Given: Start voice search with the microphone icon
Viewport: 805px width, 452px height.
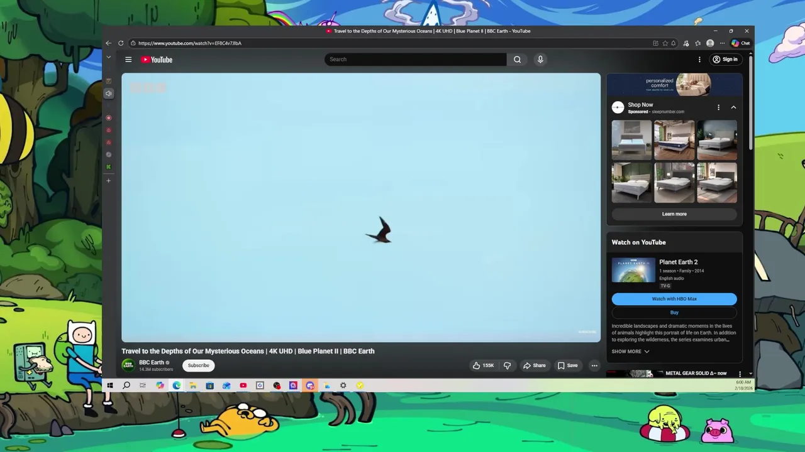Looking at the screenshot, I should pos(540,60).
